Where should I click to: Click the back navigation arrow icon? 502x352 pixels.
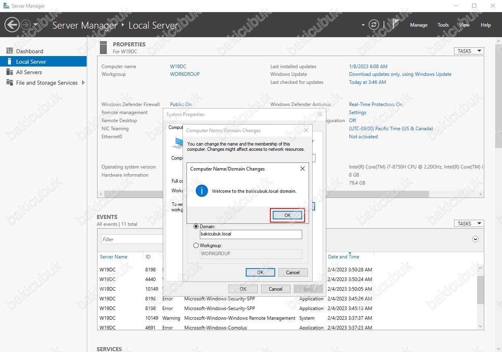tap(12, 25)
